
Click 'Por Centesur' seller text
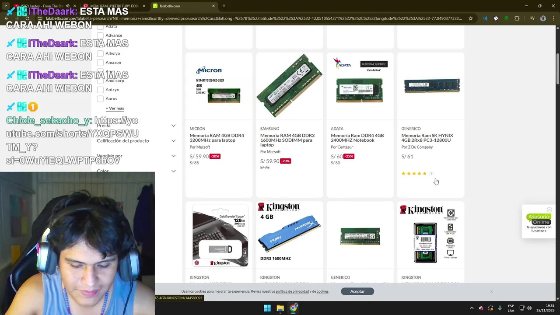[342, 147]
